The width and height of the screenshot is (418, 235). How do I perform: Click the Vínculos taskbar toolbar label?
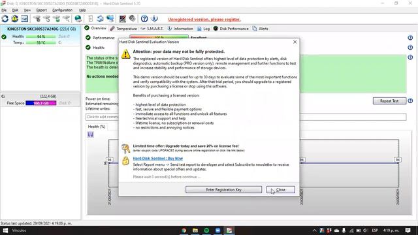[x=19, y=230]
